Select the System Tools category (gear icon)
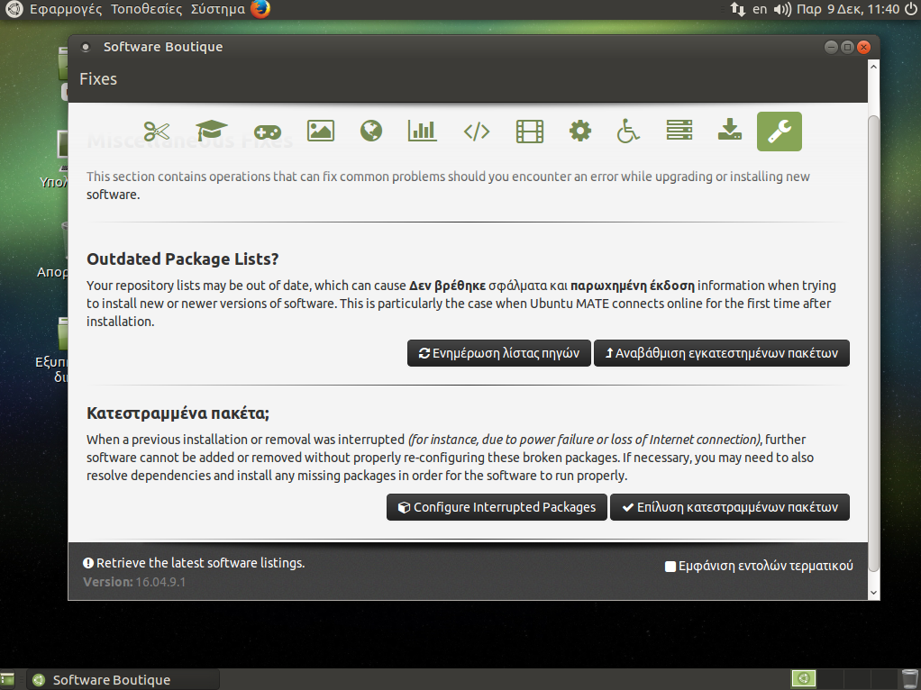 tap(580, 132)
